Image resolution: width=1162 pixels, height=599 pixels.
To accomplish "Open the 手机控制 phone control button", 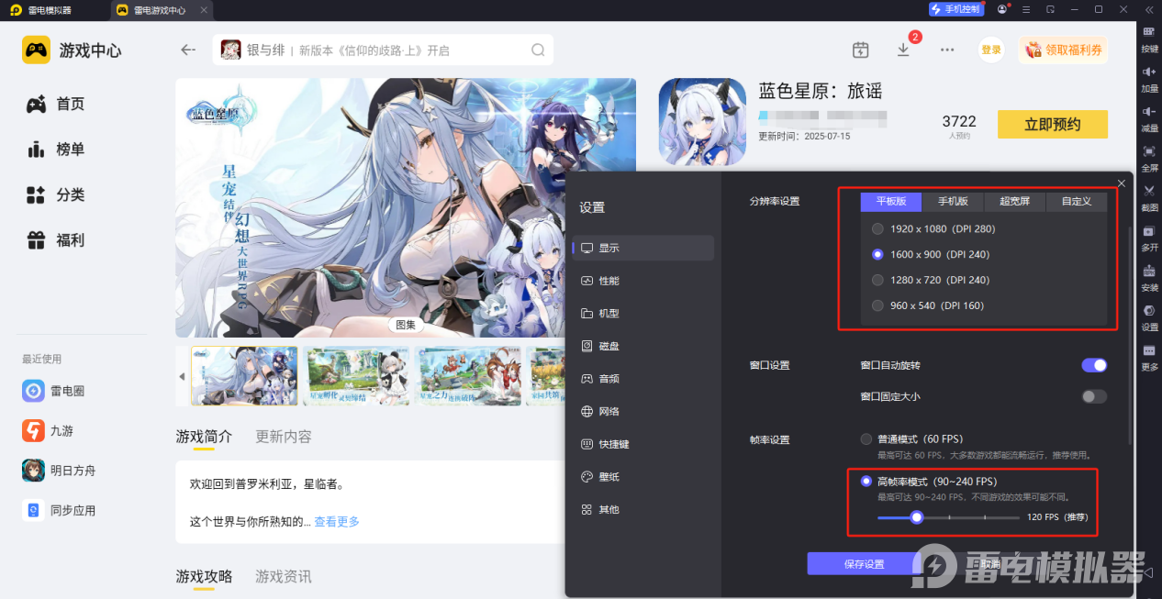I will [x=955, y=9].
